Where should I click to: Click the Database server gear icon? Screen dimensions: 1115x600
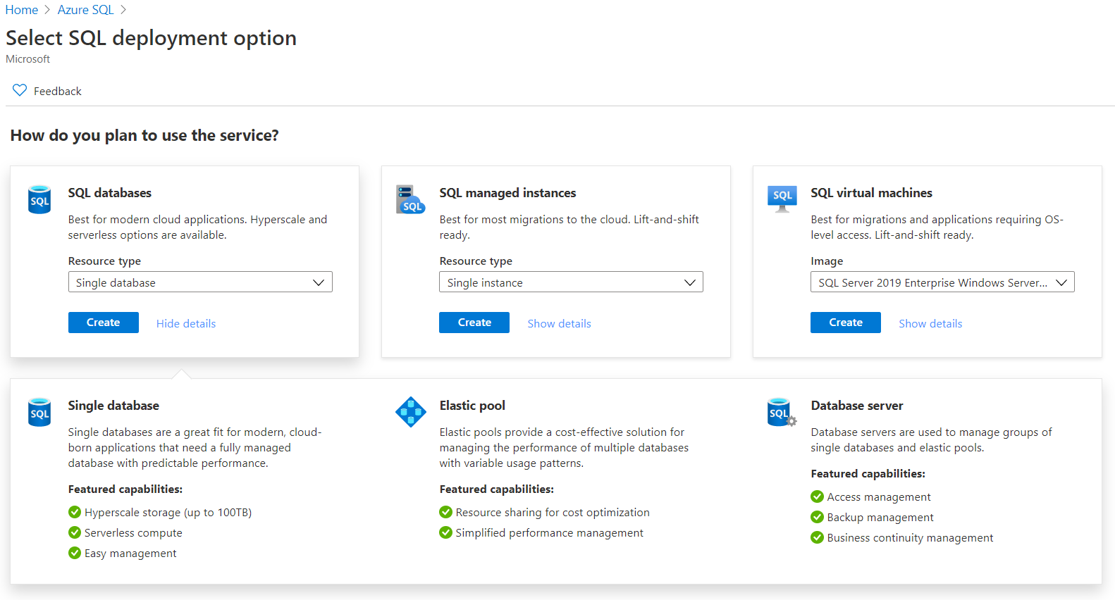791,421
